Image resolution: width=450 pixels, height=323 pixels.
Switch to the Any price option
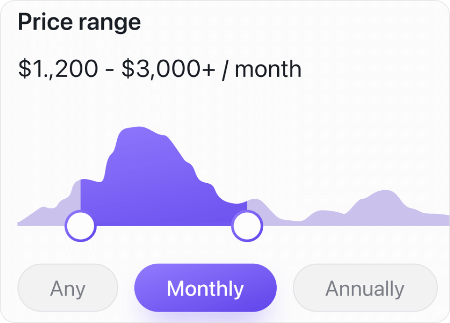click(67, 288)
